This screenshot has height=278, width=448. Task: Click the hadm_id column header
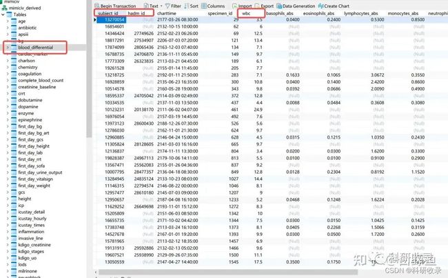pos(136,13)
